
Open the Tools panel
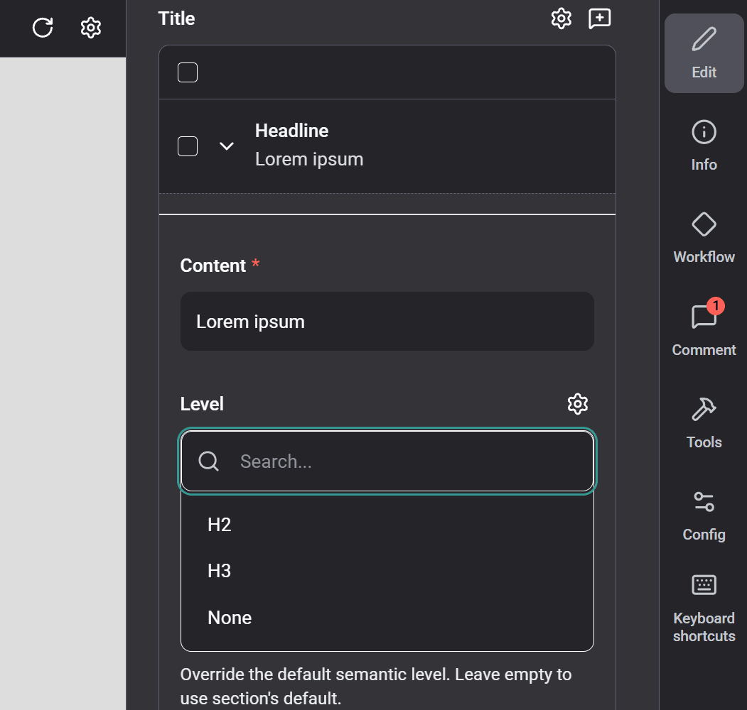pos(704,422)
